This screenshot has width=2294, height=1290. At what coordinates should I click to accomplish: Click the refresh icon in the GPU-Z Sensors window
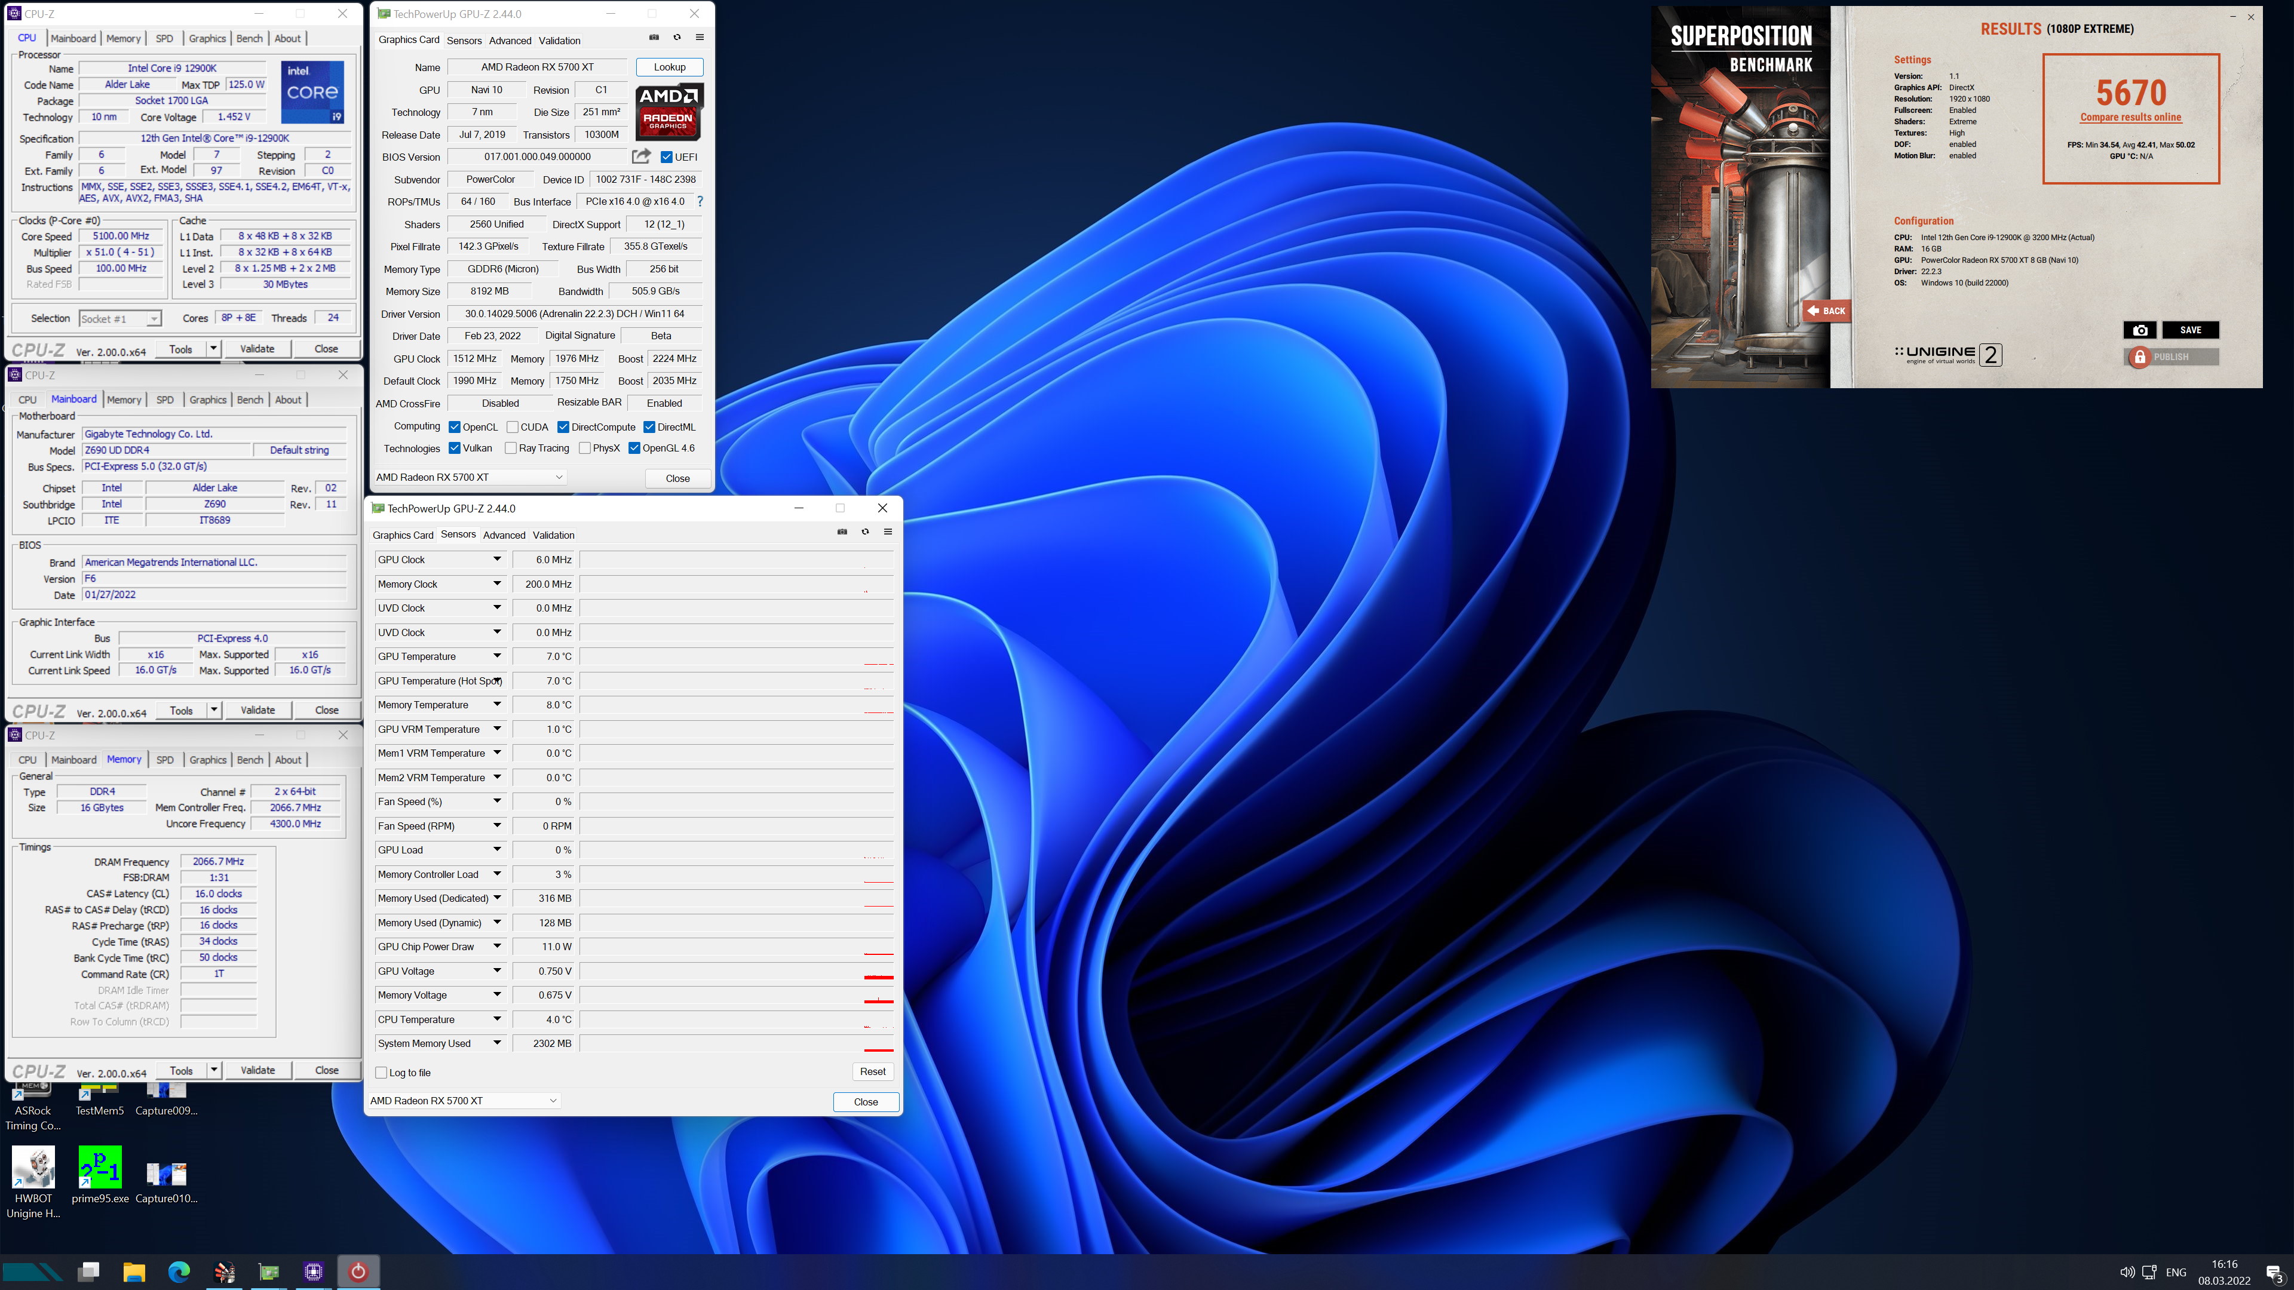[x=864, y=532]
